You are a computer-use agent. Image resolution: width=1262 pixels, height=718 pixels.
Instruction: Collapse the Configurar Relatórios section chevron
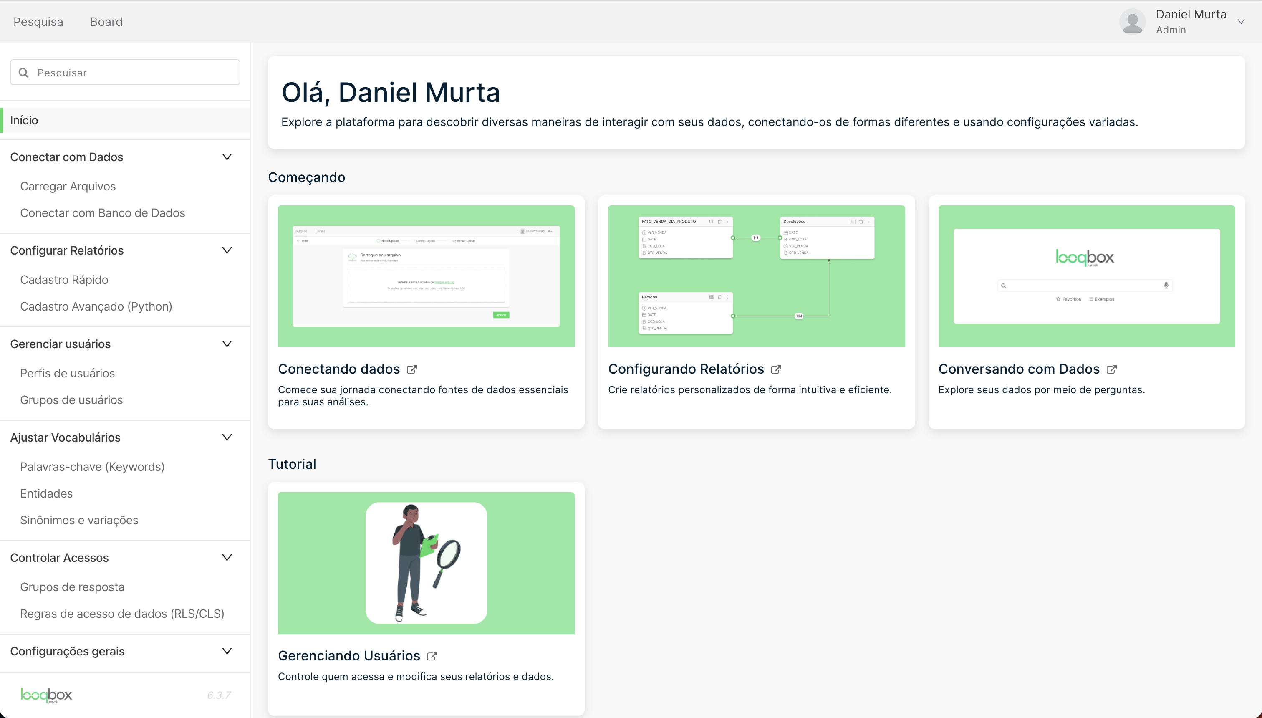pos(227,250)
